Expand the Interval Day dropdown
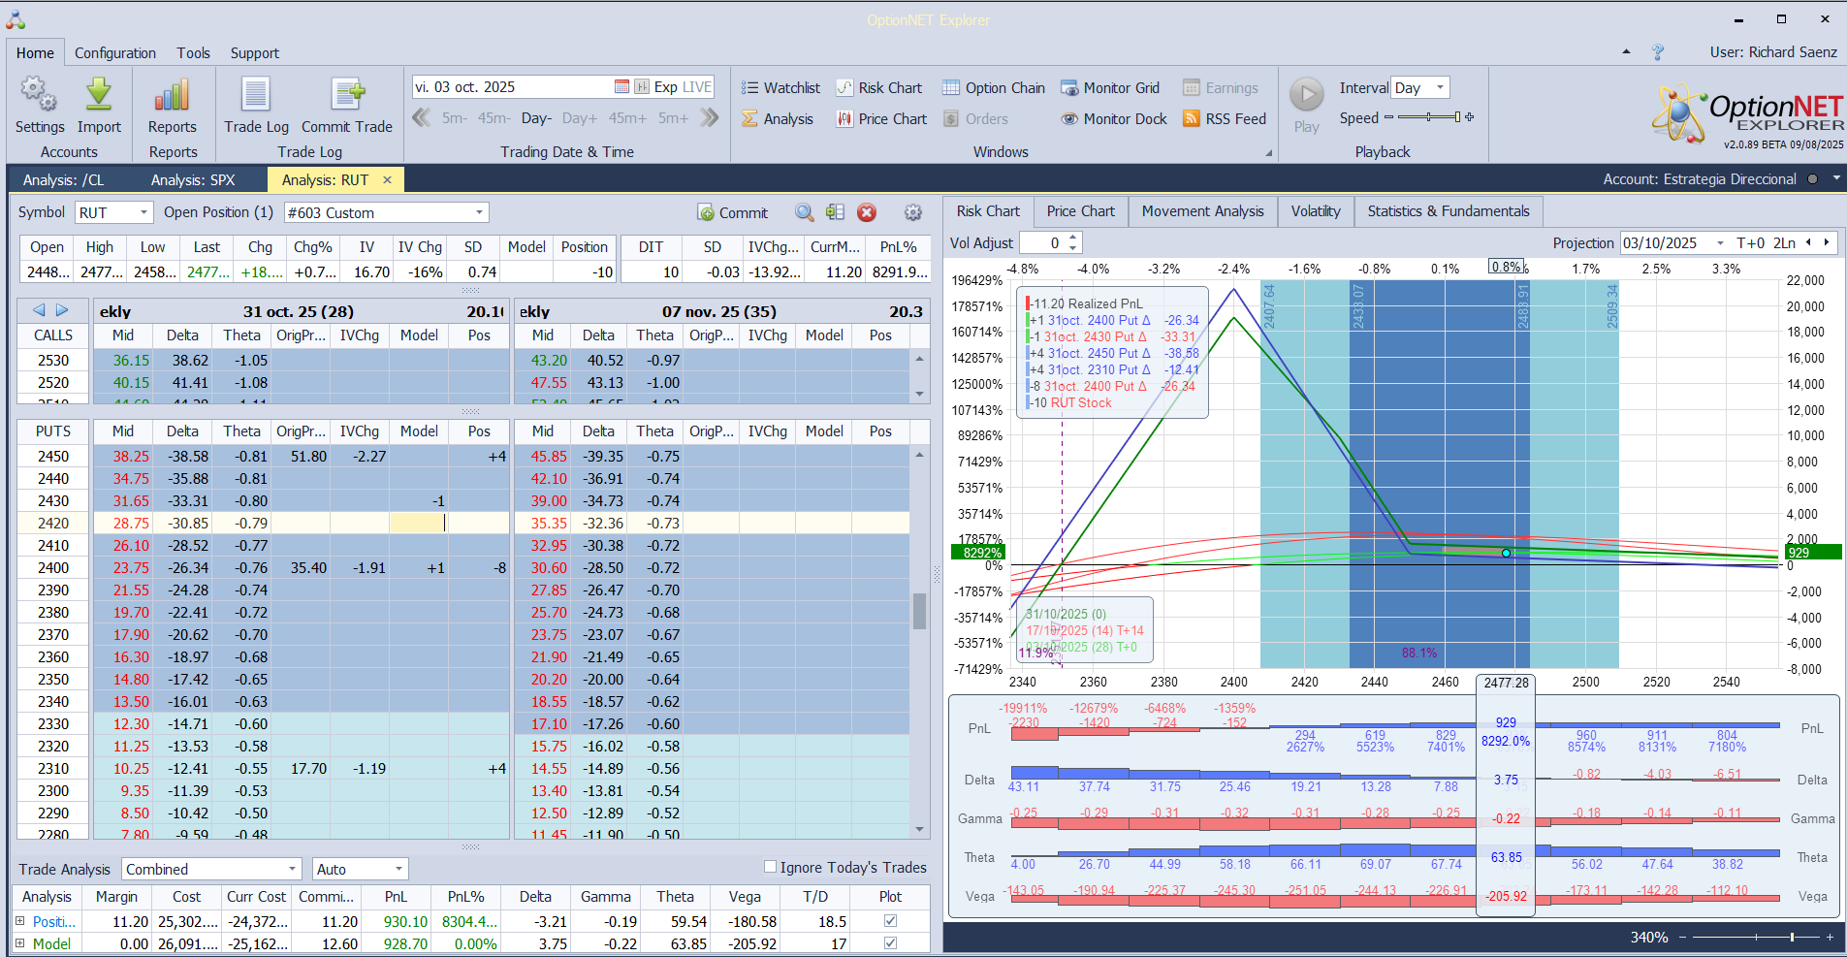 pyautogui.click(x=1440, y=88)
